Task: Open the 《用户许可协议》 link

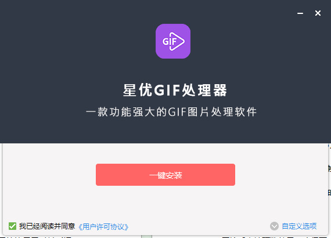Action: click(x=103, y=227)
